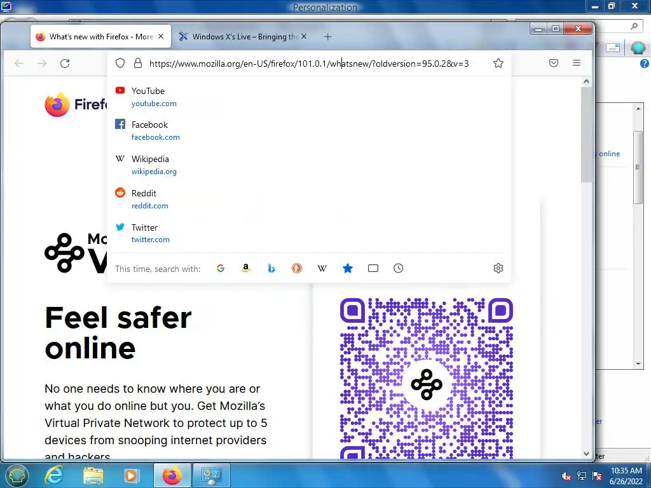The image size is (651, 488).
Task: Click Personalization window scrollbar down arrow
Action: point(638,364)
